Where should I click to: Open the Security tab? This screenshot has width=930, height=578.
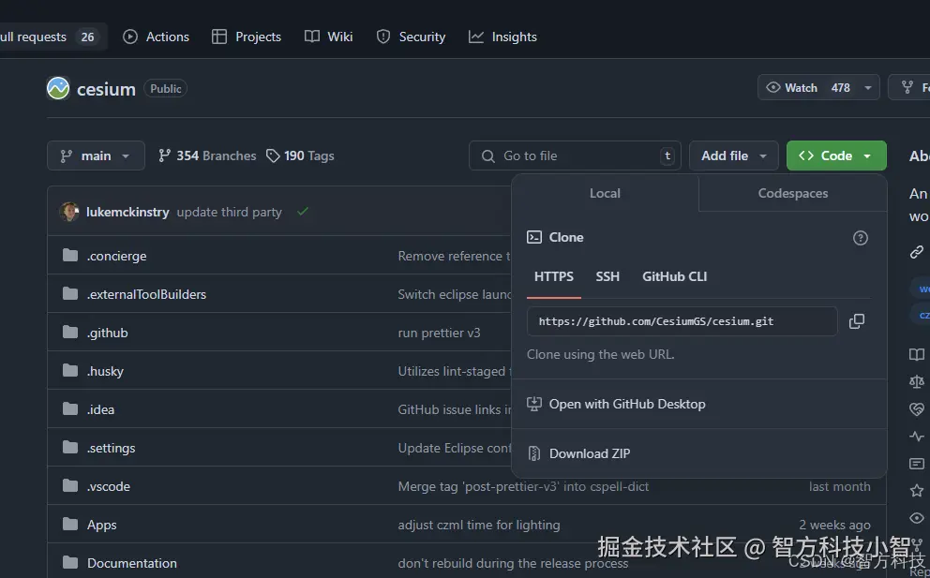coord(411,37)
